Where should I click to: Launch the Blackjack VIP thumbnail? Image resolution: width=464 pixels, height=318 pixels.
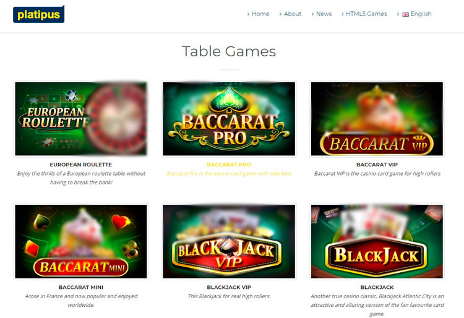click(x=229, y=241)
